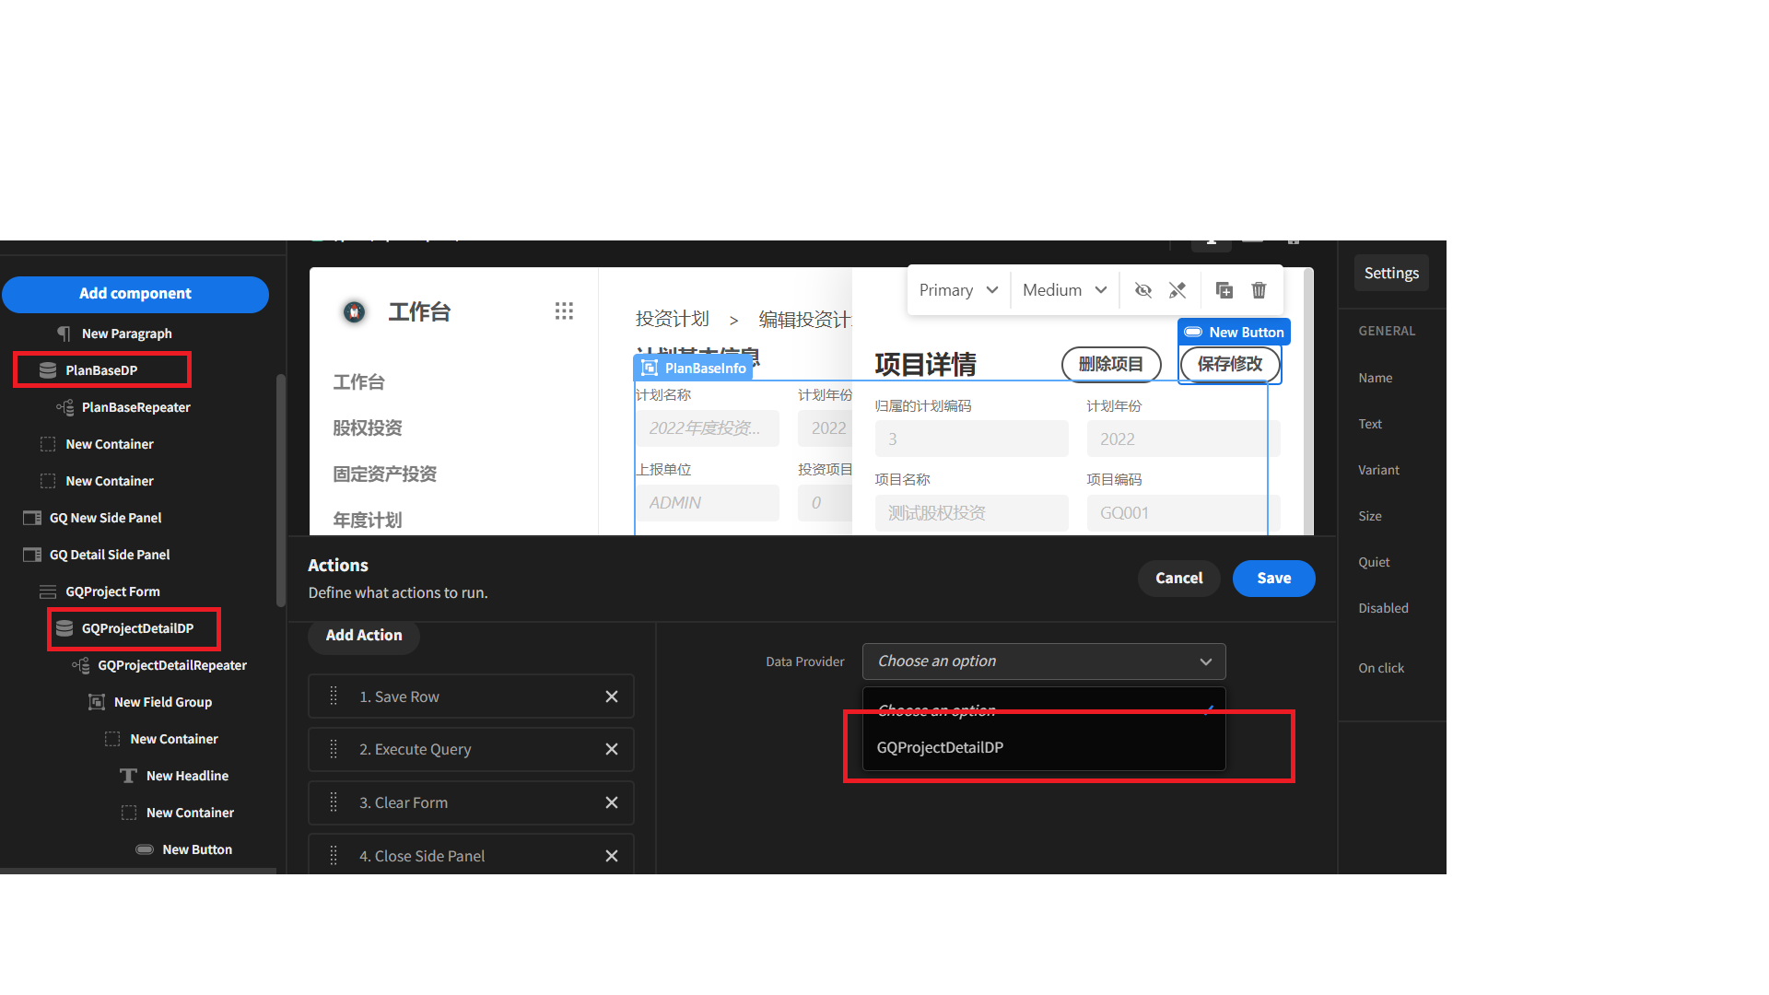This screenshot has width=1769, height=995.
Task: Delete the component using trash icon
Action: point(1259,289)
